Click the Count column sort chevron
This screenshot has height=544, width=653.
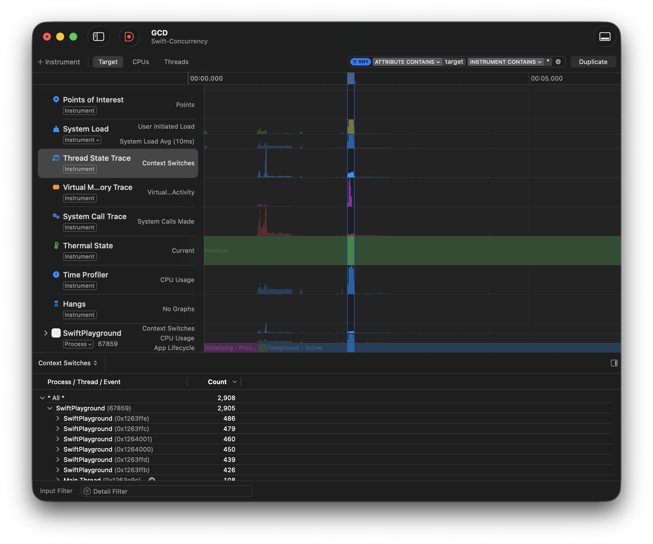[x=235, y=382]
